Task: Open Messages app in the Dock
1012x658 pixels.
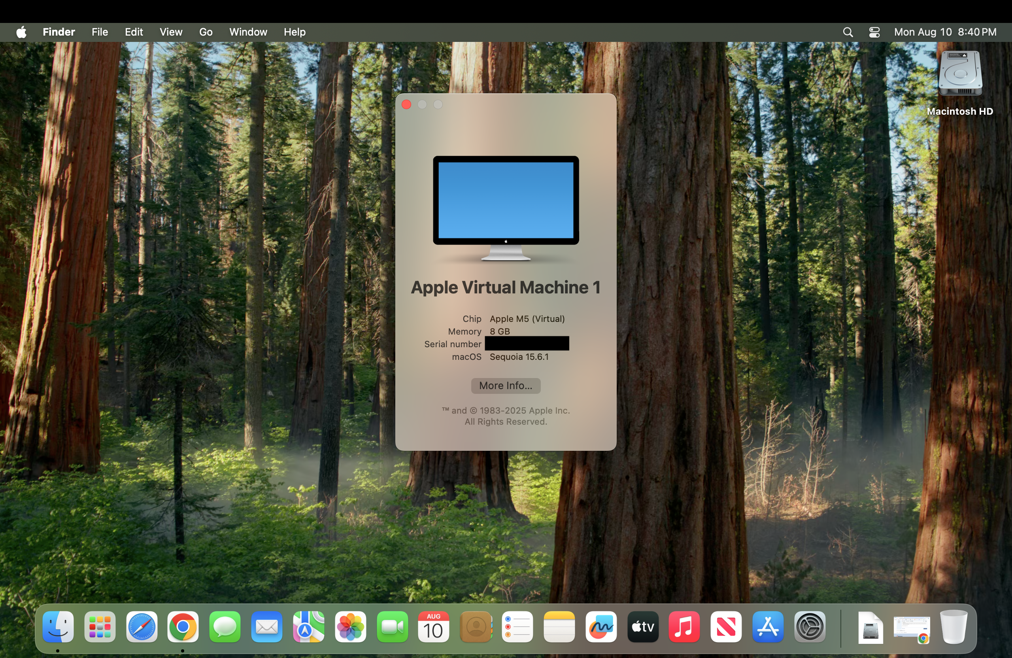Action: 225,626
